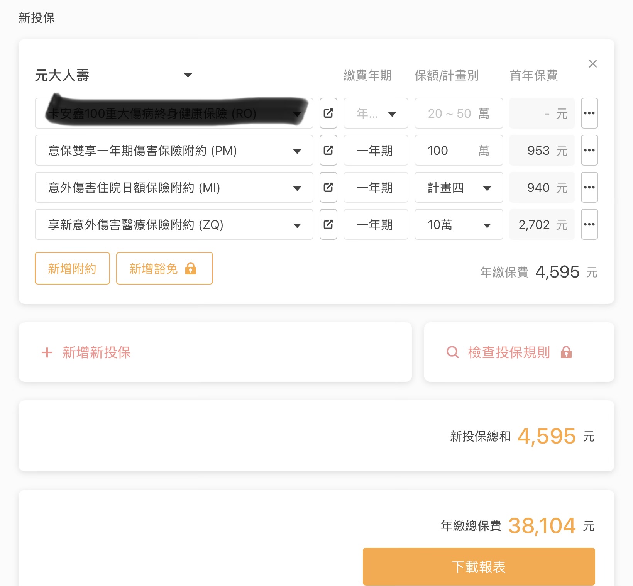
Task: Click the locked 新增豁免 button
Action: [164, 268]
